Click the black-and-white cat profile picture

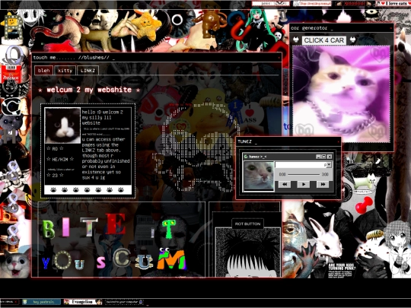[x=62, y=125]
